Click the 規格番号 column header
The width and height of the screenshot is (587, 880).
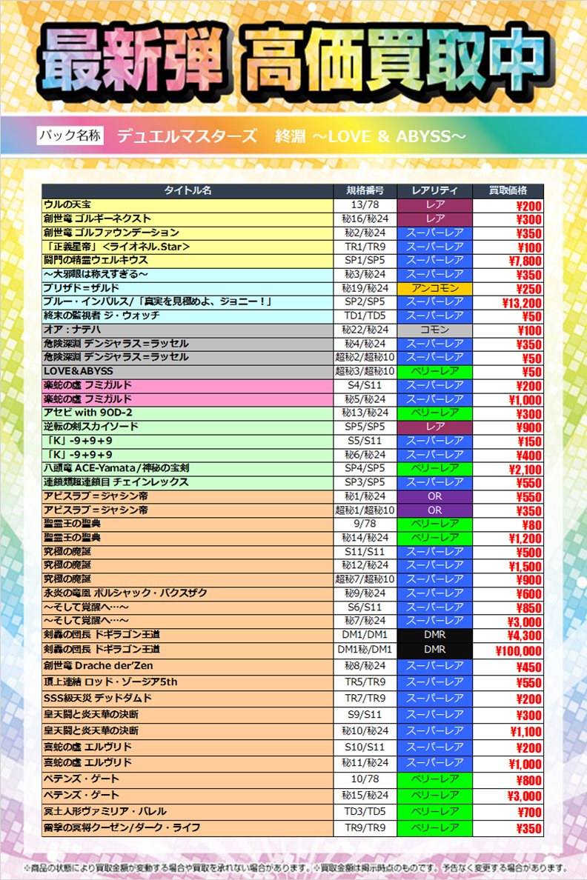point(365,191)
